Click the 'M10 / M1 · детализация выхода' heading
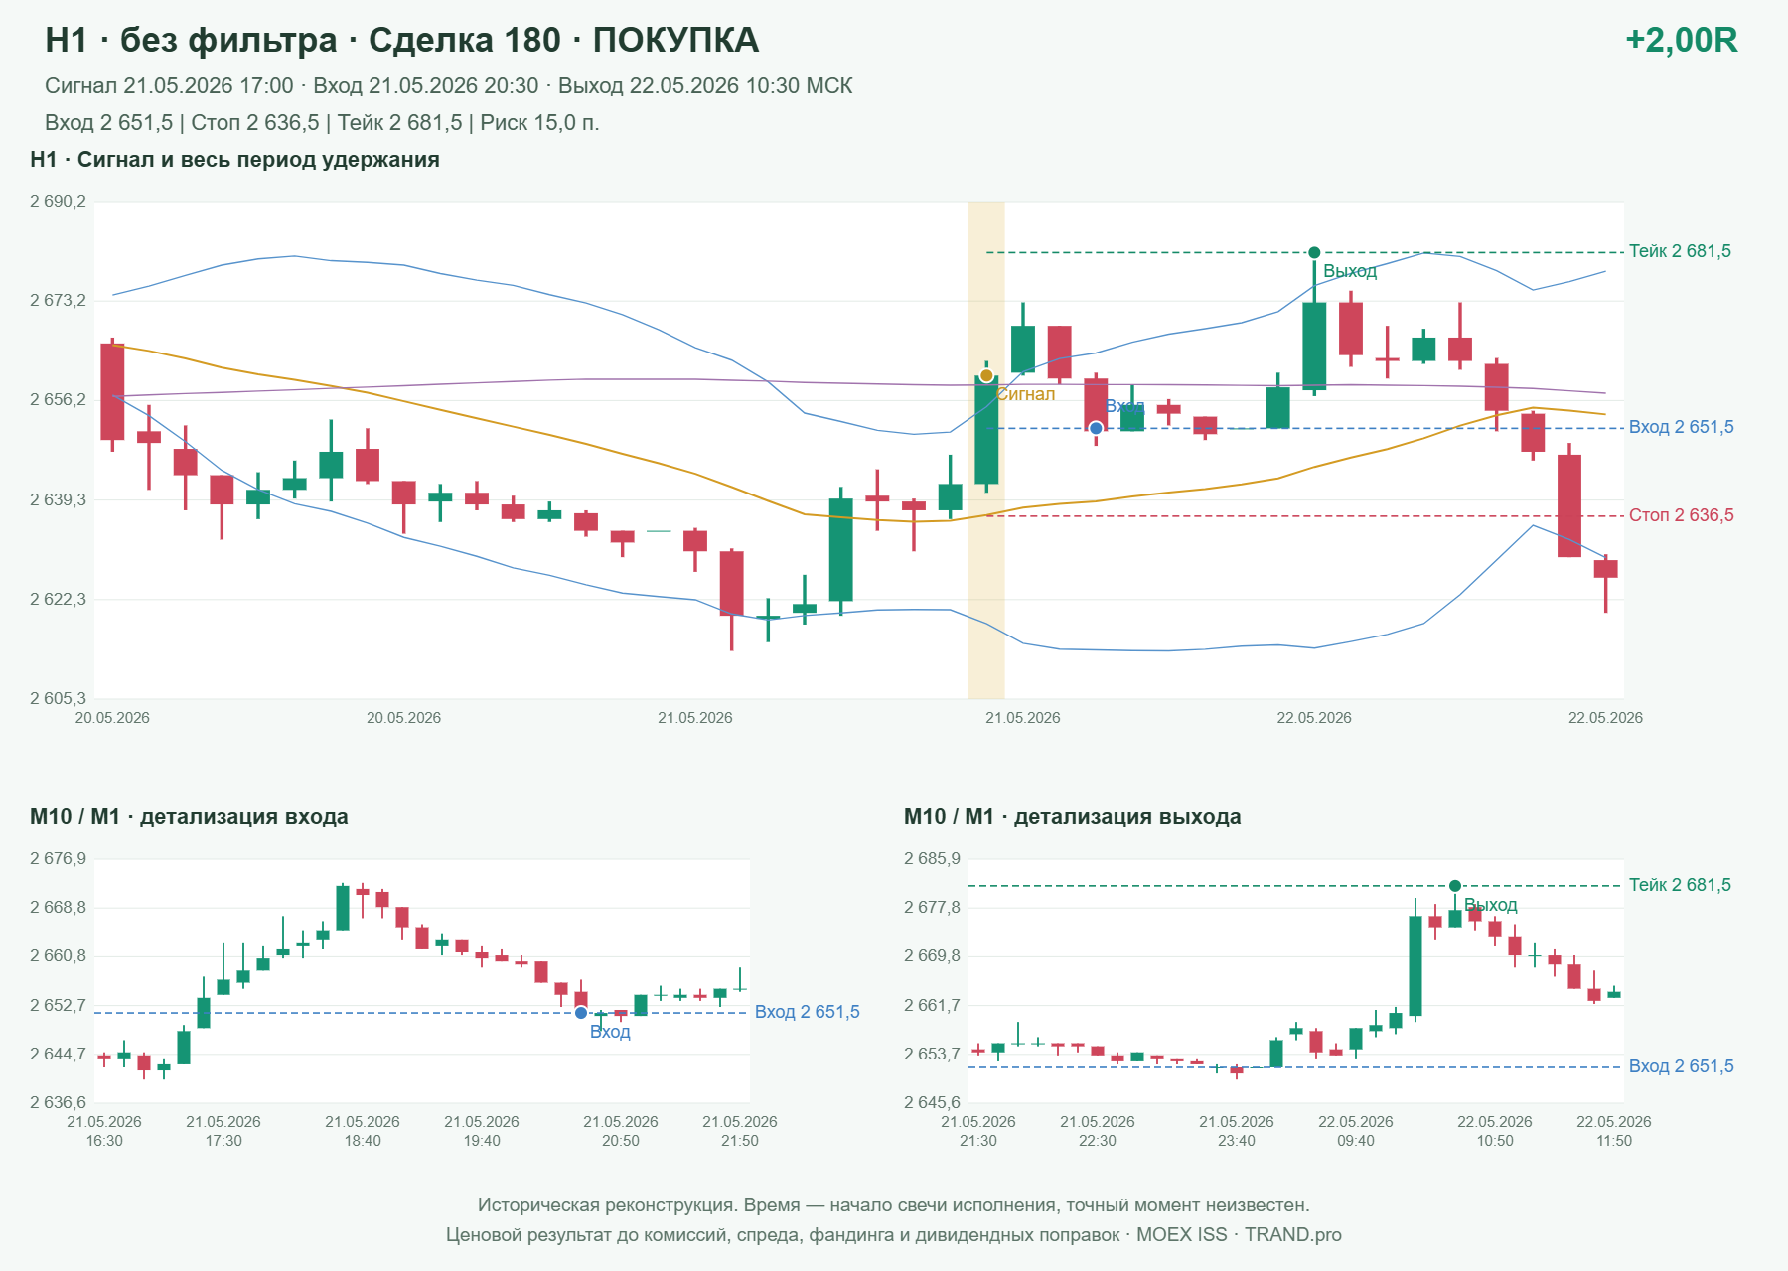This screenshot has width=1788, height=1271. coord(1073,817)
